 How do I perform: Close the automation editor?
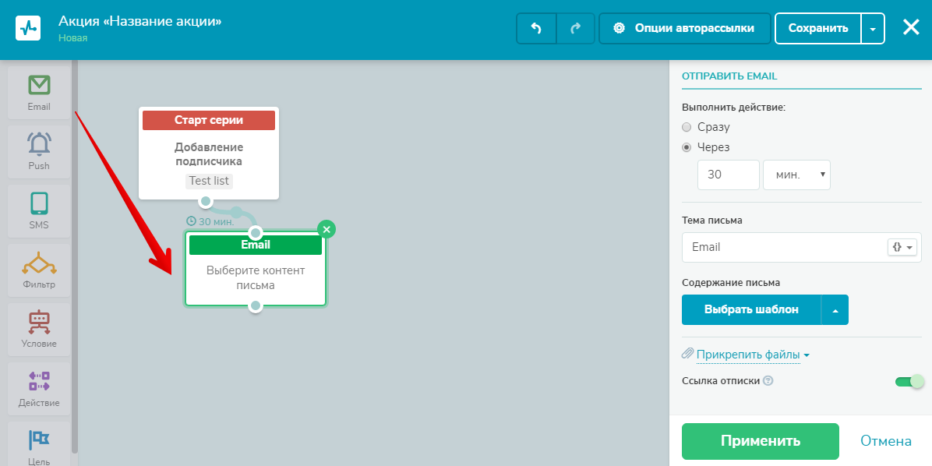click(x=911, y=27)
